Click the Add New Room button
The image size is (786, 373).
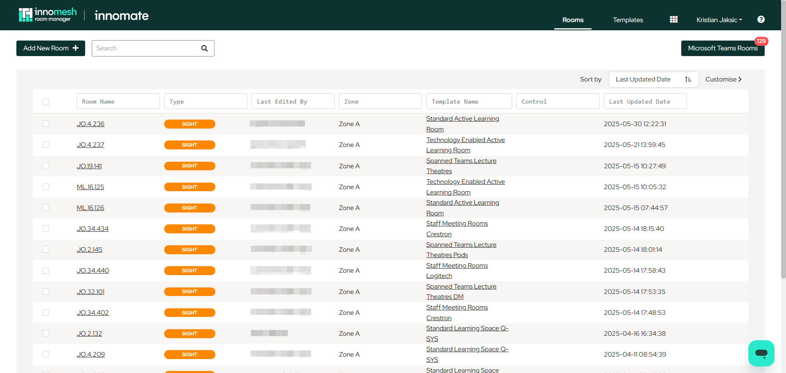point(51,48)
